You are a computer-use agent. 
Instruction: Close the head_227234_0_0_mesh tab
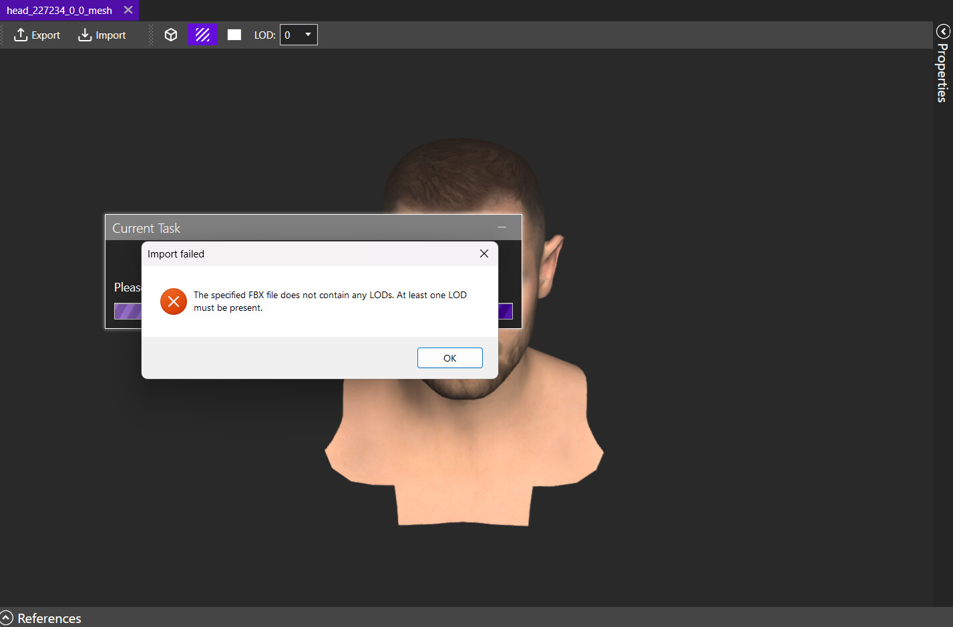[x=128, y=11]
